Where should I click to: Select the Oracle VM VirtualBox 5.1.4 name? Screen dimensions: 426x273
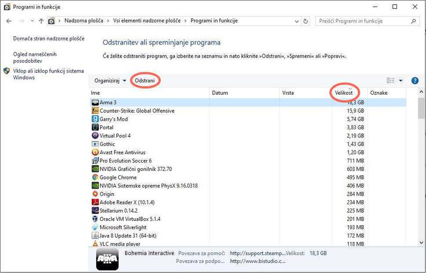130,219
